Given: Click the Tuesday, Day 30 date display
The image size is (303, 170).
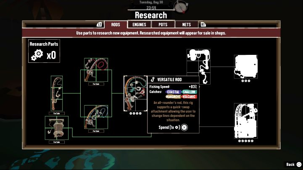Looking at the screenshot, I should click(151, 3).
